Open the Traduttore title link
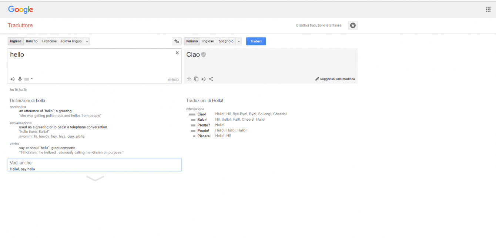Screen dimensions: 496x238 20,25
